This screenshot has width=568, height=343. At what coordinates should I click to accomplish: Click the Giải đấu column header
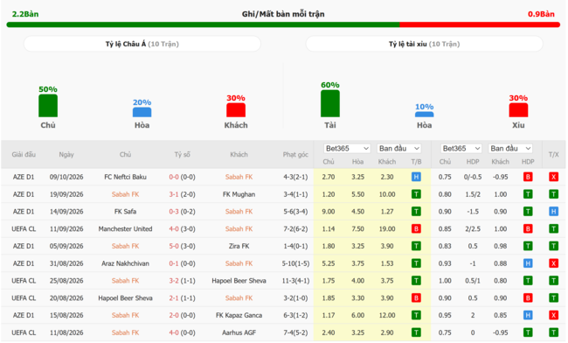click(x=24, y=155)
